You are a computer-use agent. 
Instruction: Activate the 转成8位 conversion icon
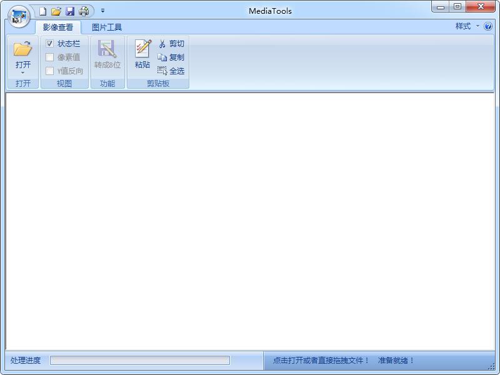[x=107, y=53]
